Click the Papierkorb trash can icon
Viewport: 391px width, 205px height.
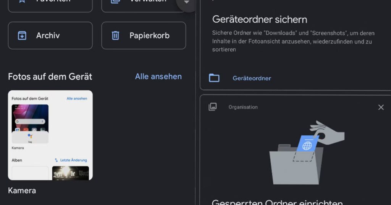coord(115,35)
